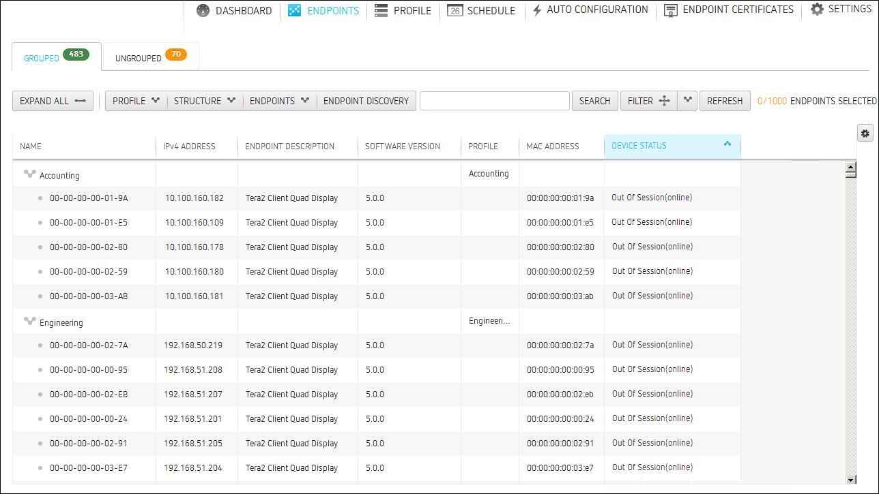This screenshot has width=879, height=494.
Task: Click the filter crosshair icon
Action: pos(664,101)
